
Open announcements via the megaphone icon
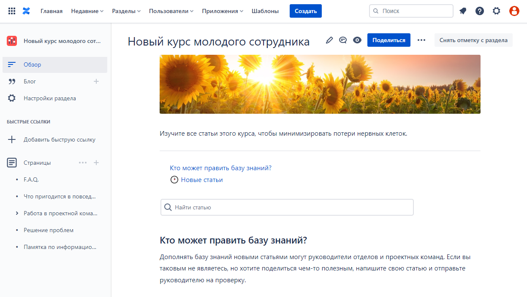463,11
